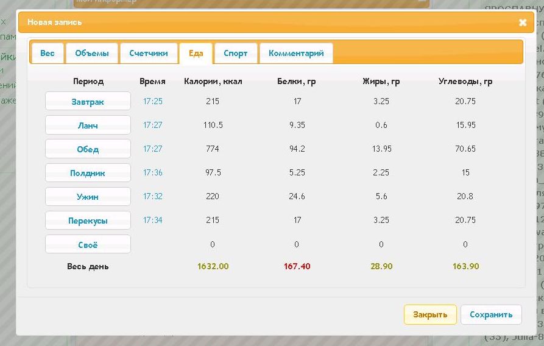The image size is (544, 346).
Task: Select the Ланч calories value 110.5
Action: point(213,125)
